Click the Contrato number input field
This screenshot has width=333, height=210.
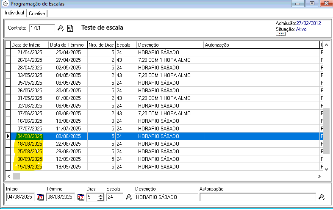click(42, 28)
